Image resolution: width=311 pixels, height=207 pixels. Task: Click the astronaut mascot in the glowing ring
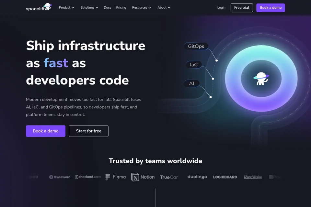coord(261,79)
